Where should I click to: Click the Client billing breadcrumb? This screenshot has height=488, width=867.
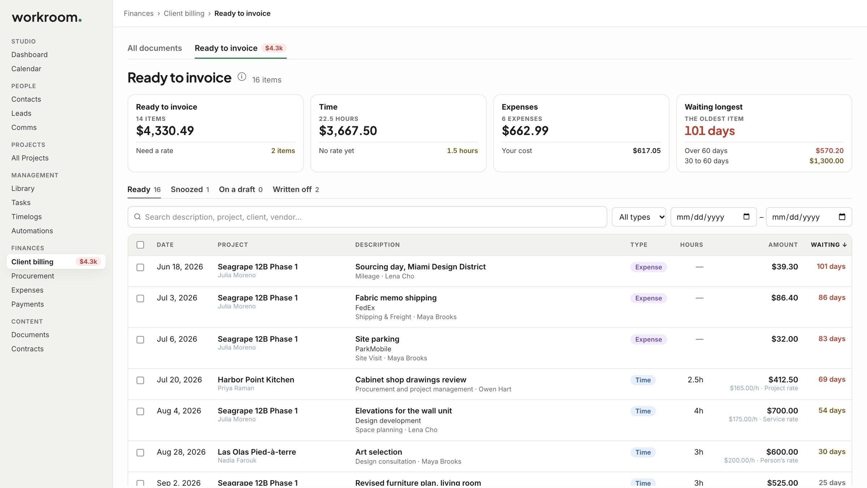tap(184, 13)
